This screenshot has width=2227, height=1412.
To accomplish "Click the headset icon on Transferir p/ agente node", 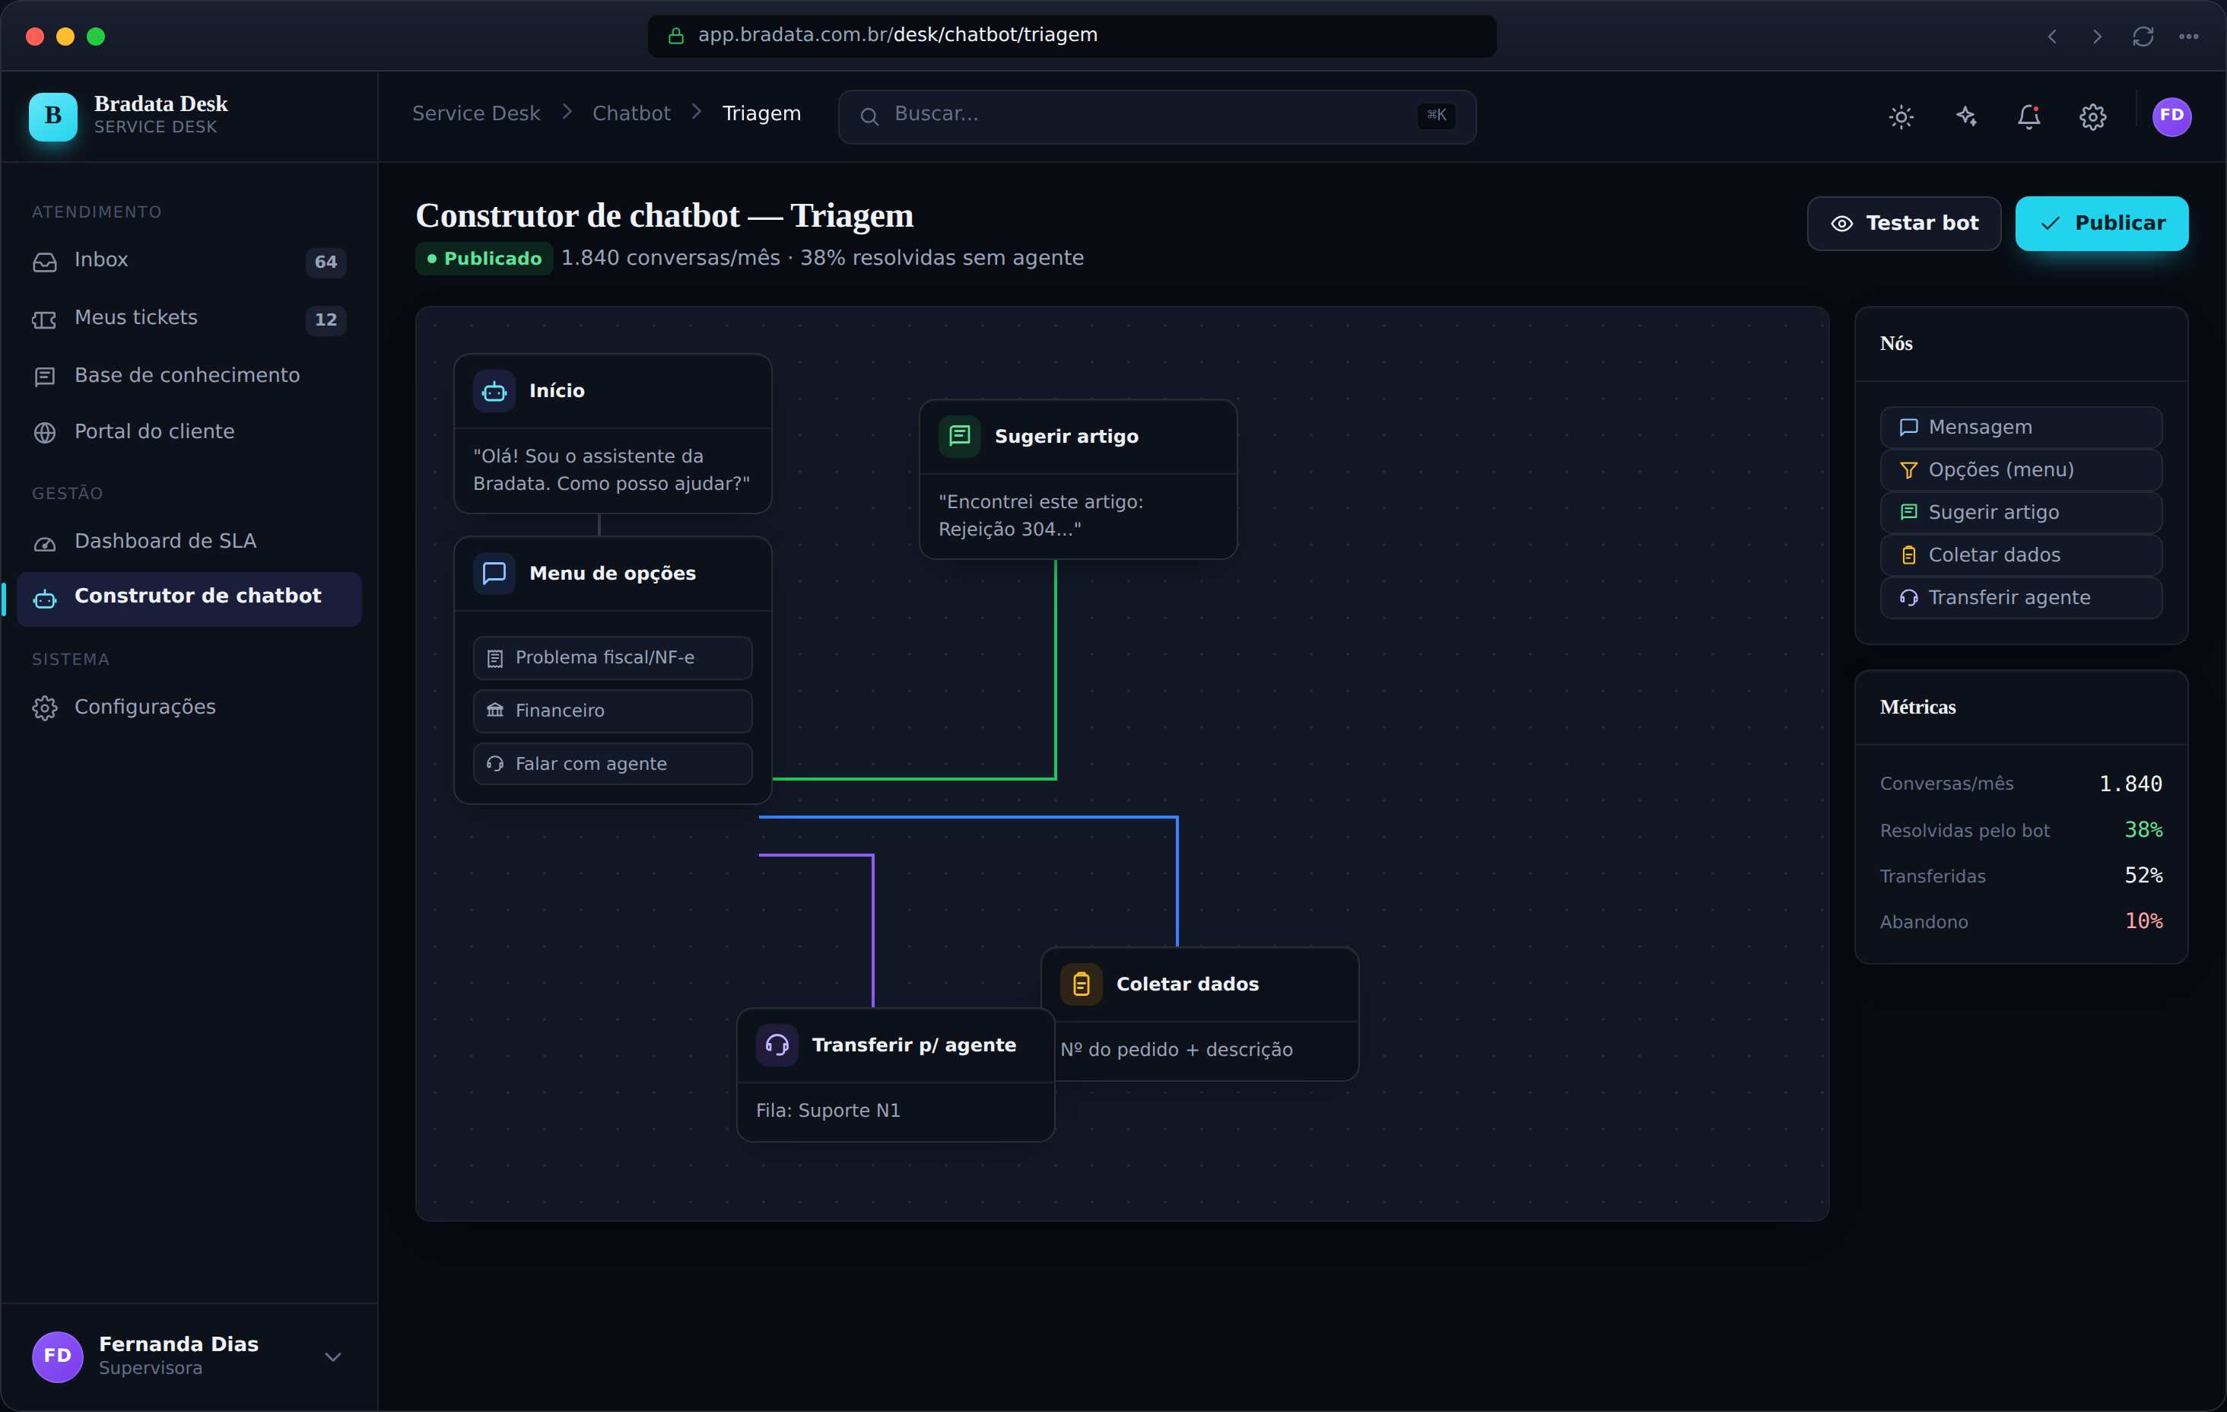I will pyautogui.click(x=777, y=1045).
